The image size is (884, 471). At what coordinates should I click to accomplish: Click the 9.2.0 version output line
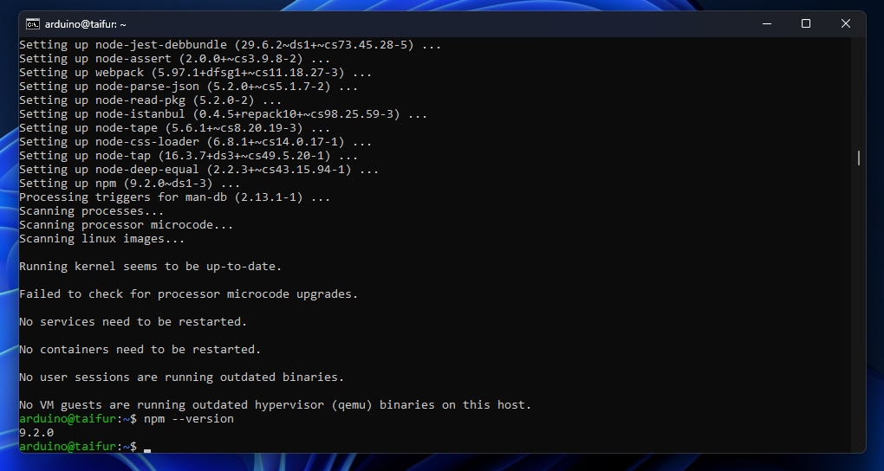36,433
